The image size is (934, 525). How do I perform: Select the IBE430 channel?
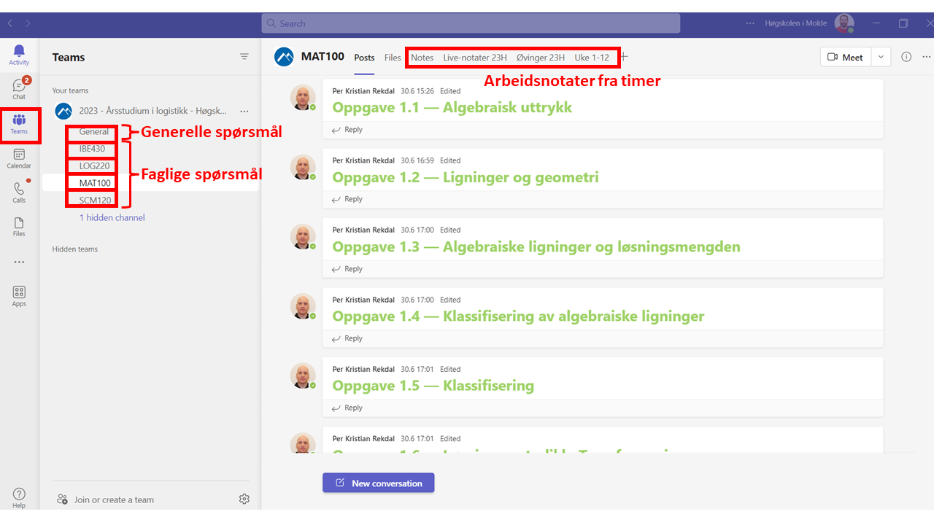(x=92, y=149)
